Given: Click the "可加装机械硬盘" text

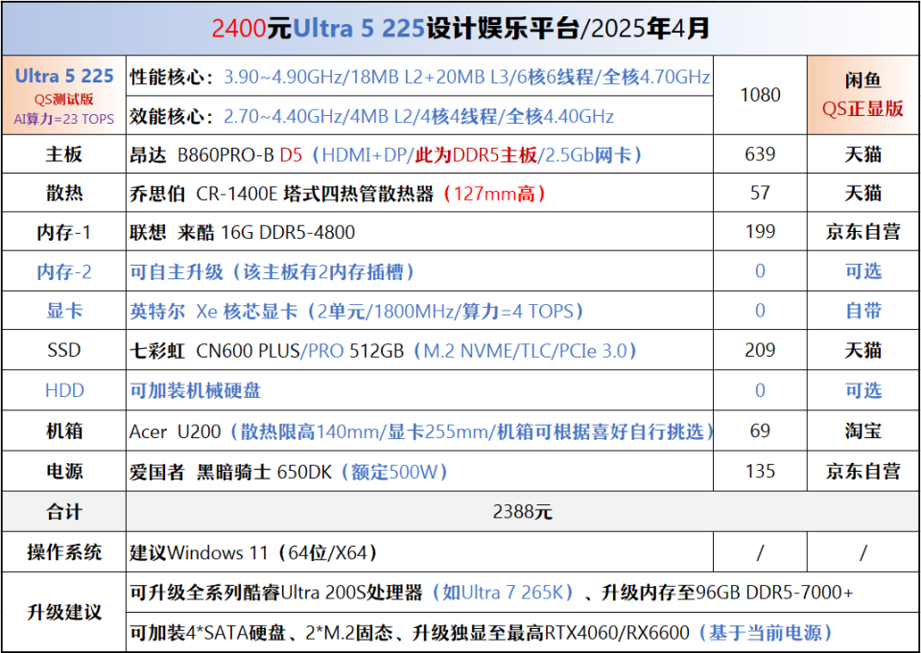Looking at the screenshot, I should pyautogui.click(x=195, y=390).
